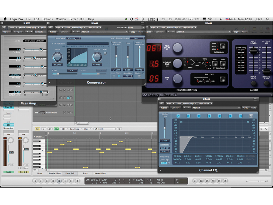Toggle MIDI Out button in Piano Roll

[56, 129]
